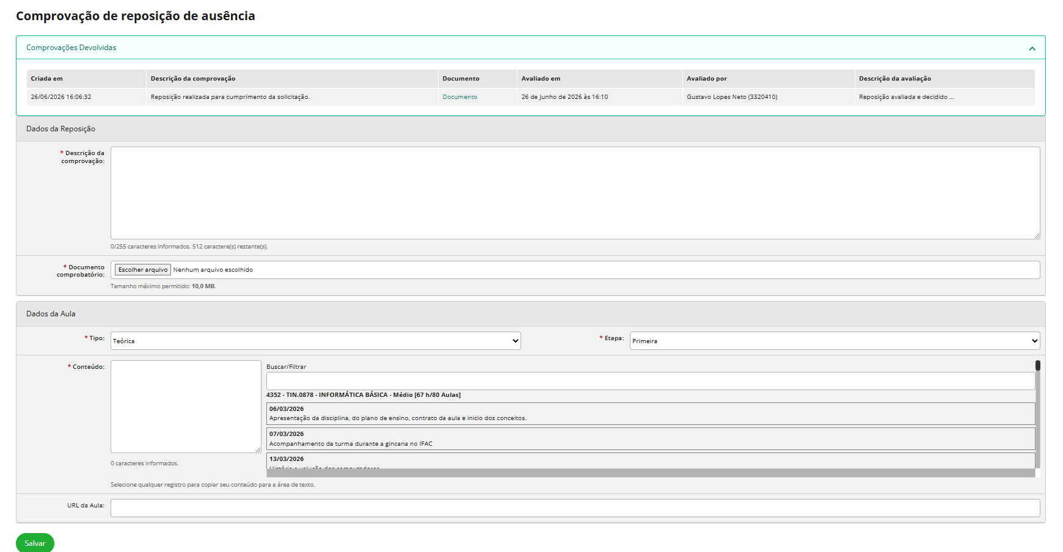The height and width of the screenshot is (552, 1063).
Task: Collapse the Comprovações Devolvidas panel chevron
Action: point(1032,48)
